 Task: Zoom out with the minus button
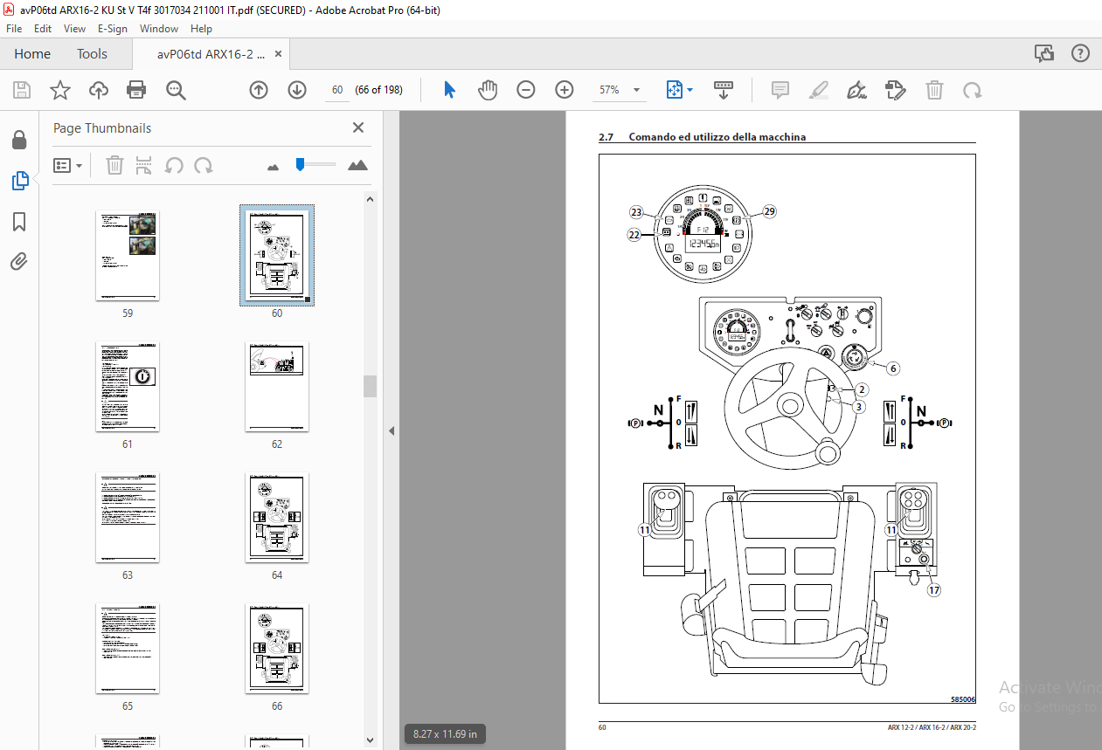(x=526, y=90)
